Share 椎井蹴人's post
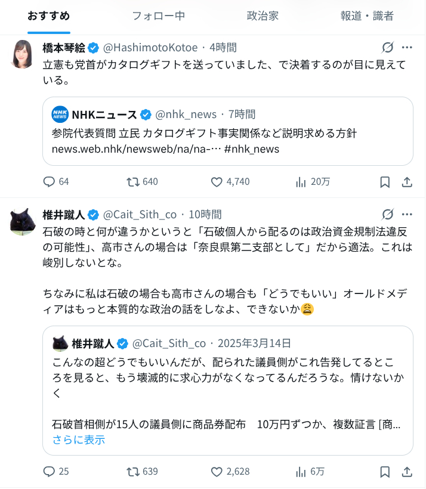Viewport: 426px width, 489px height. 408,472
